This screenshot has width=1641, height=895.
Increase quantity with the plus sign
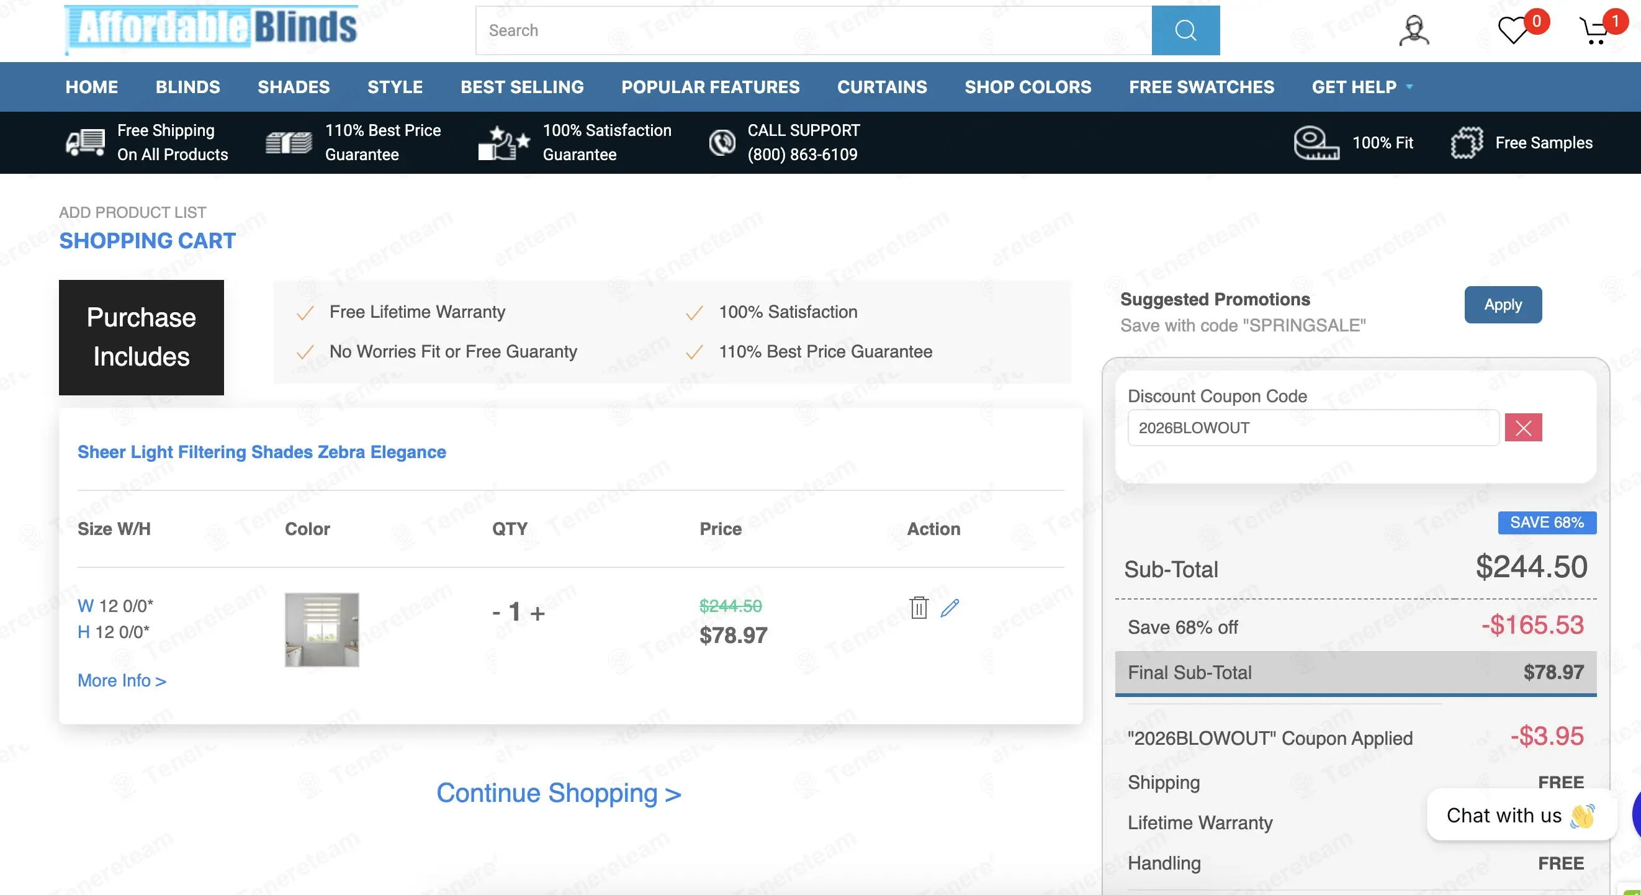[x=537, y=613]
